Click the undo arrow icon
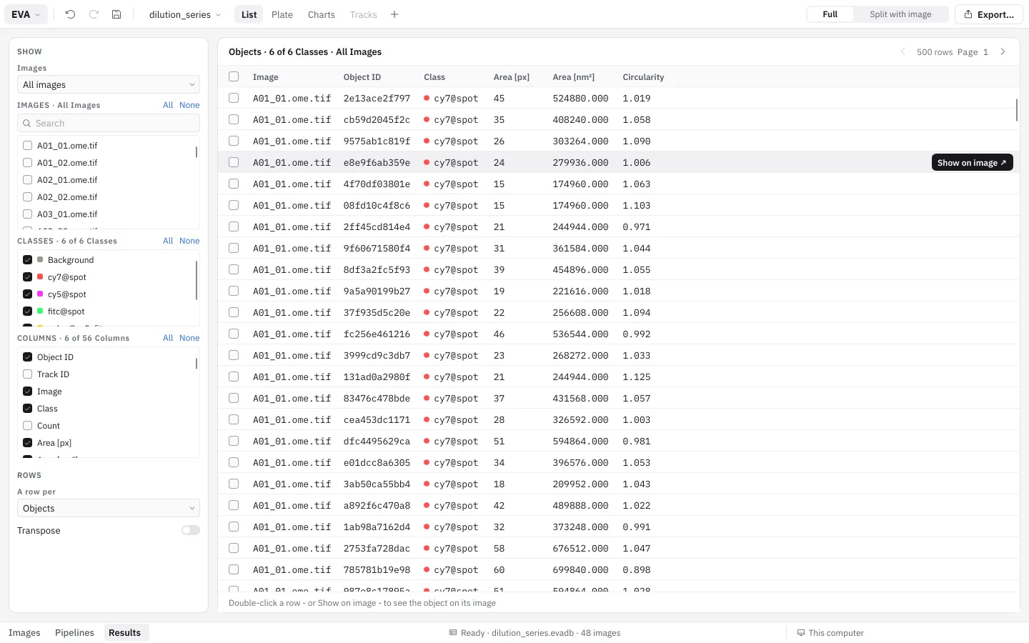Viewport: 1029px width, 643px height. pos(70,14)
